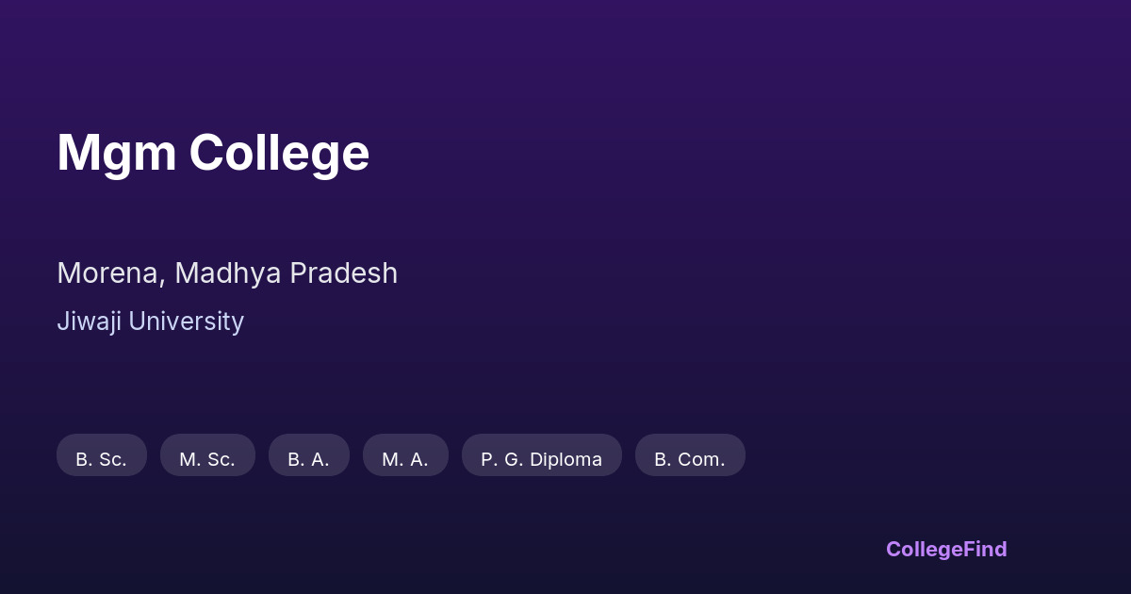Click the state name "Madhya Pradesh"

coord(286,273)
